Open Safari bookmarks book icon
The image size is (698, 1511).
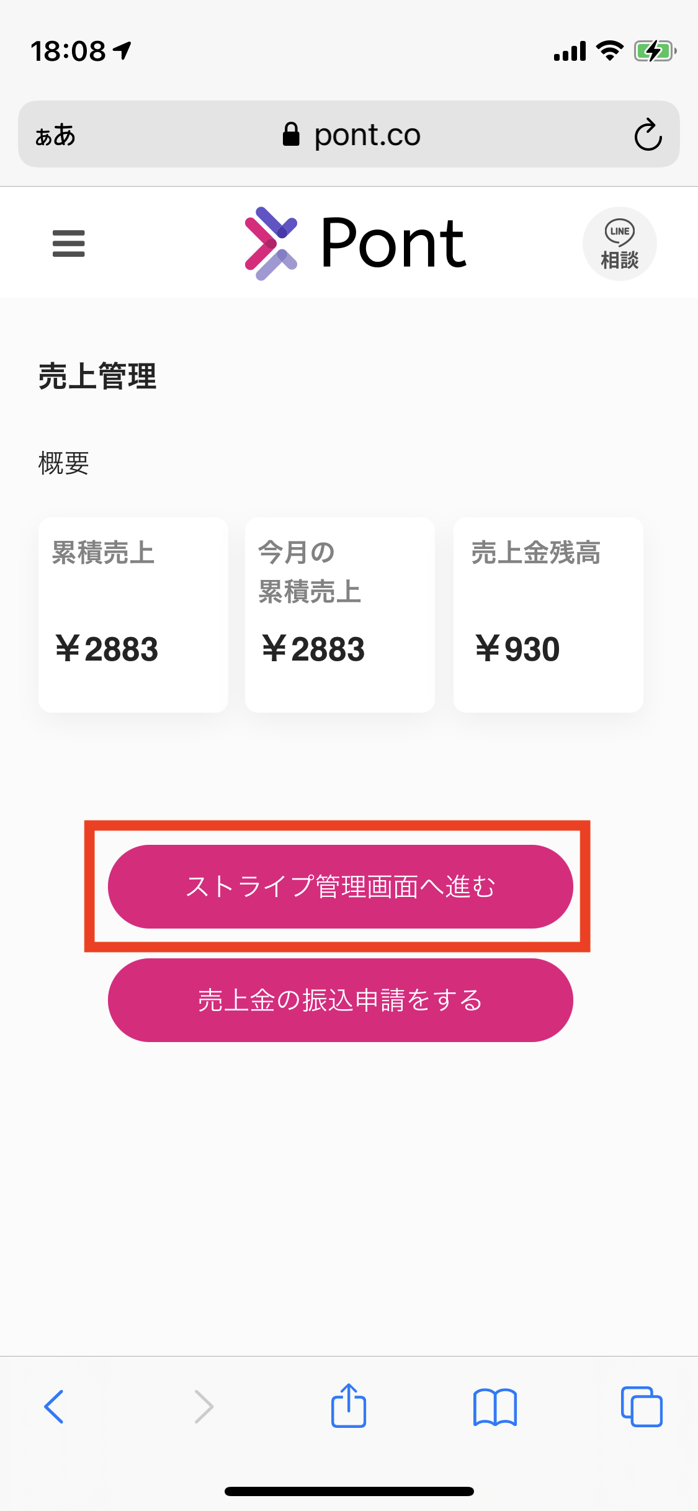tap(495, 1407)
